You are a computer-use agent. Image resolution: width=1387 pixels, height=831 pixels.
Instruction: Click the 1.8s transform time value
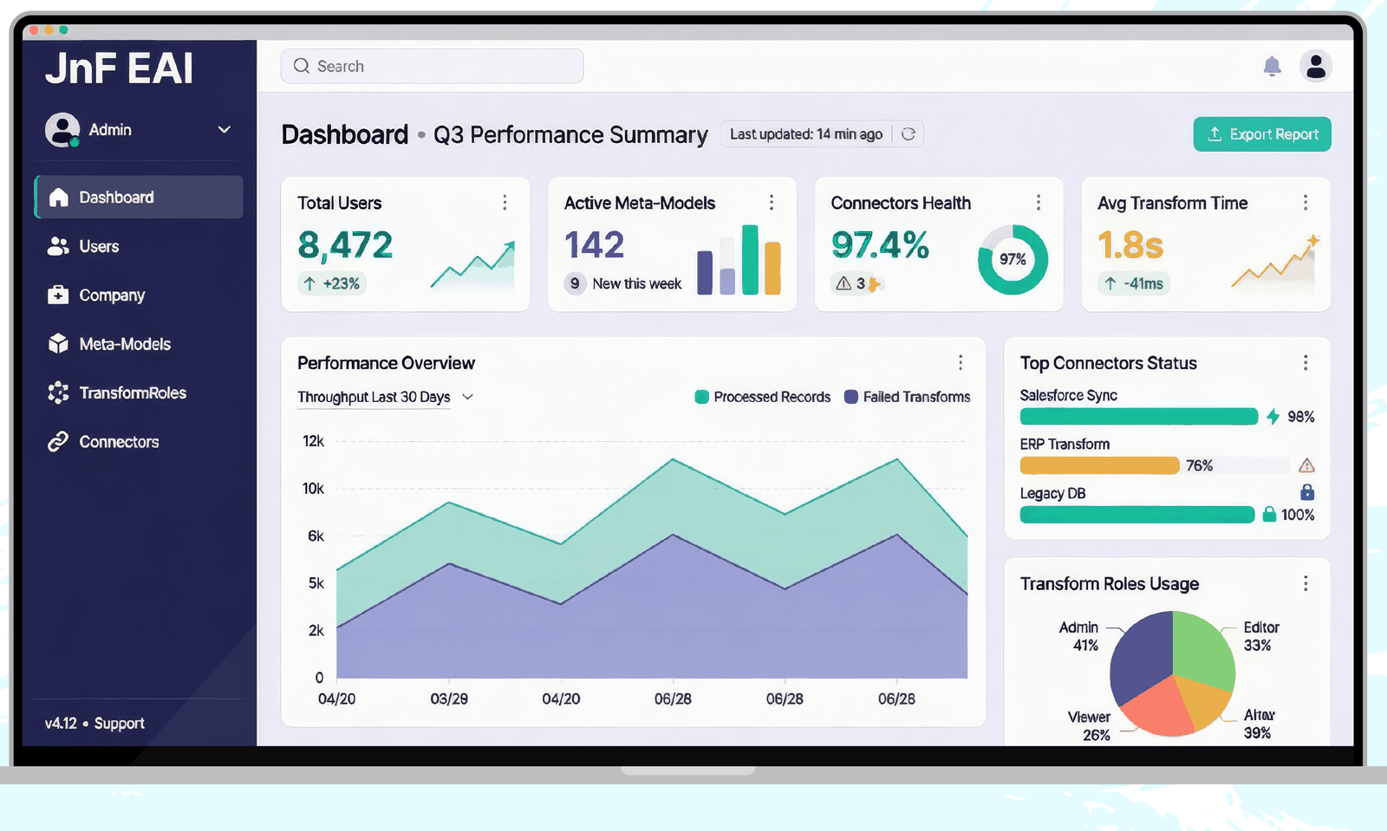pos(1130,245)
